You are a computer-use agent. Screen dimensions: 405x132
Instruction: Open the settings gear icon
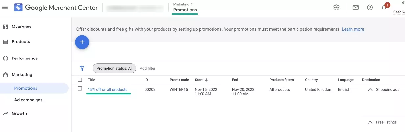coord(336,8)
